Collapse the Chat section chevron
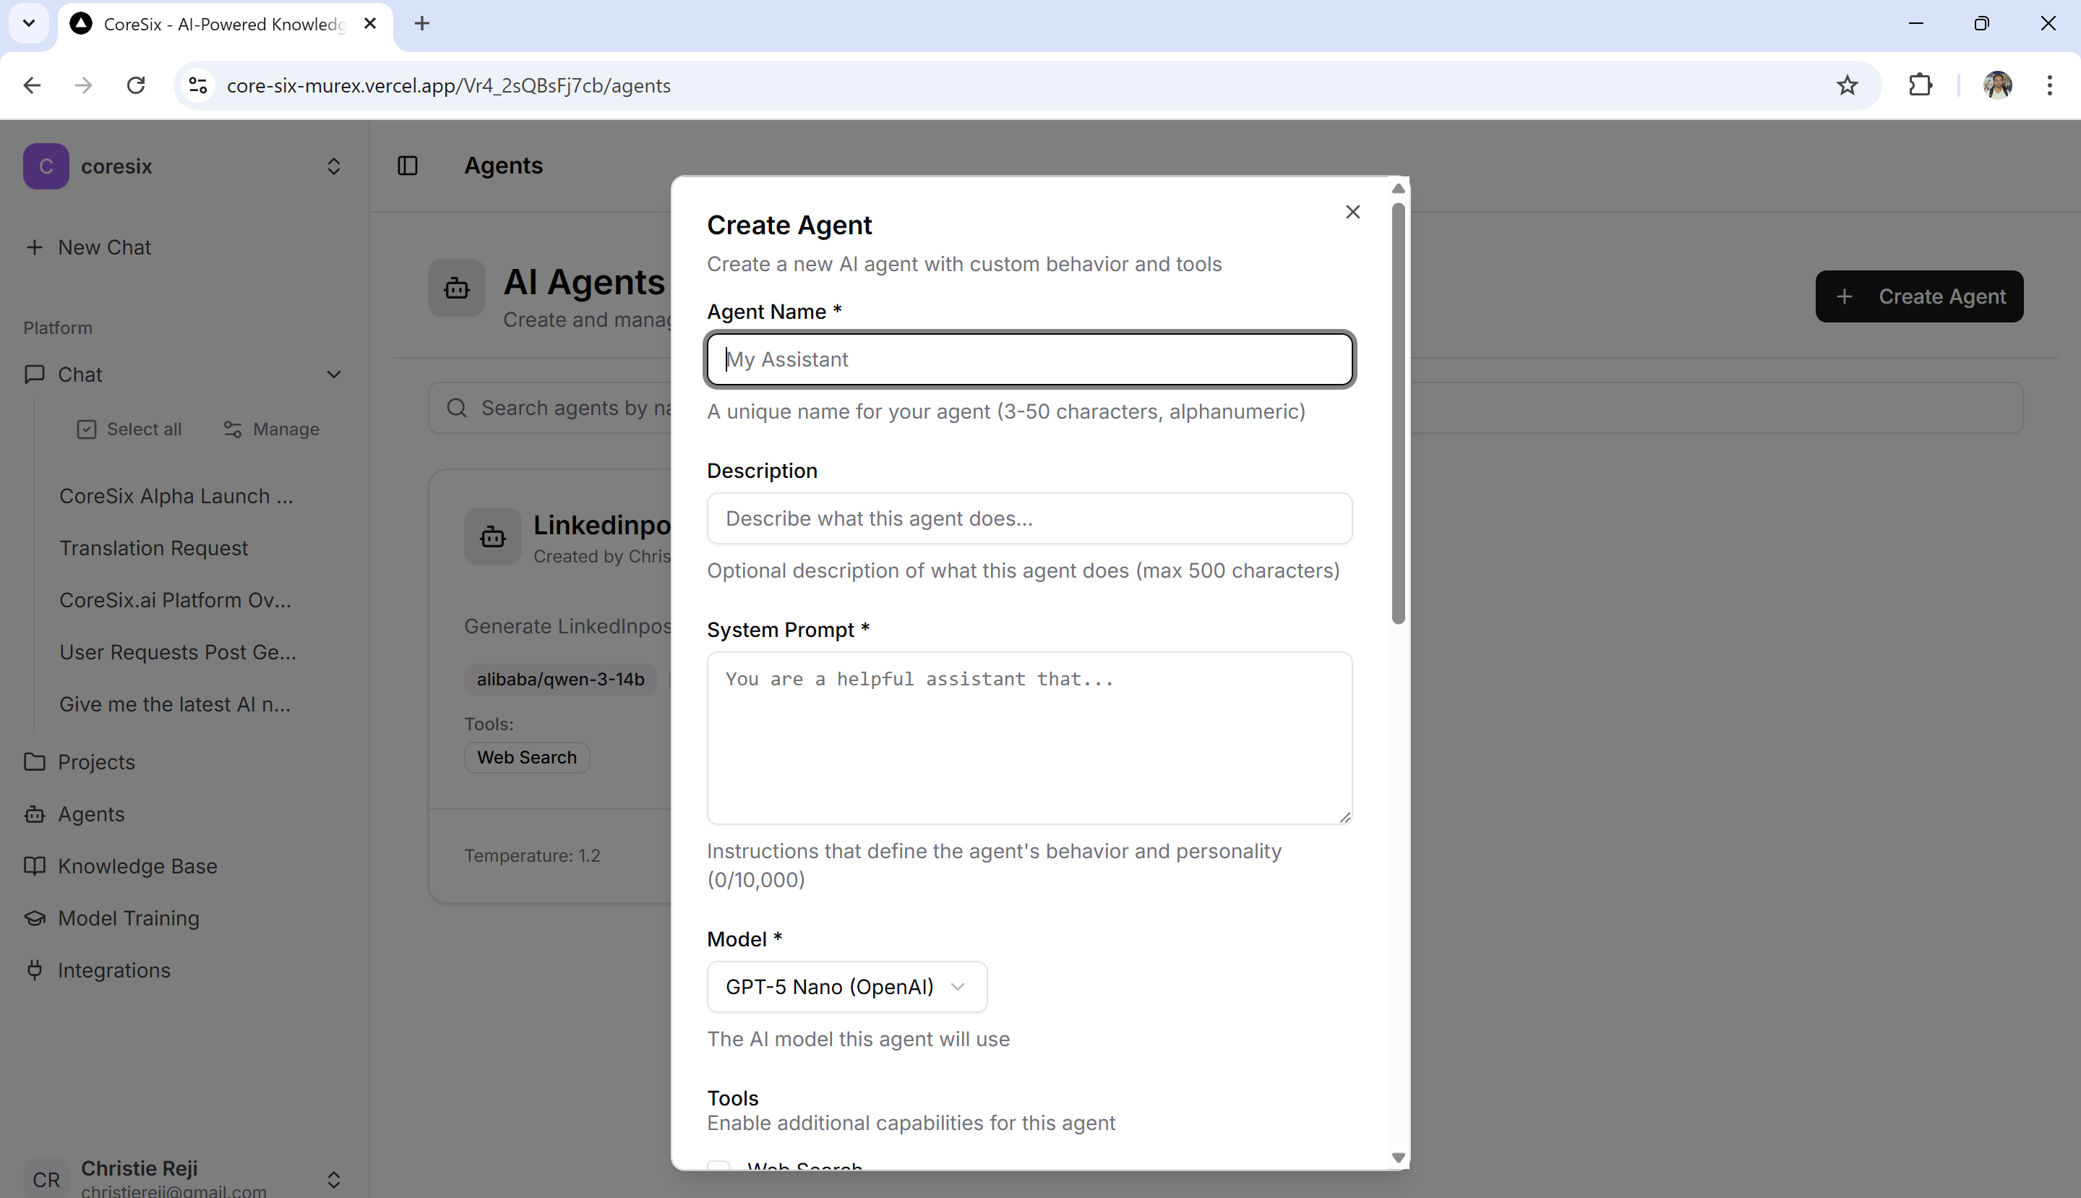The height and width of the screenshot is (1198, 2081). pos(333,375)
